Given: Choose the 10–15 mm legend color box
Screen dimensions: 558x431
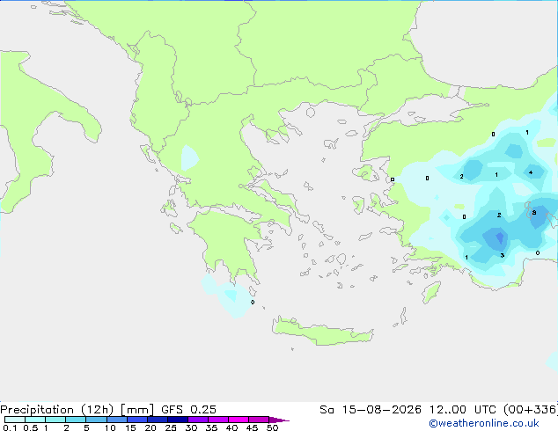Looking at the screenshot, I should pyautogui.click(x=117, y=420).
